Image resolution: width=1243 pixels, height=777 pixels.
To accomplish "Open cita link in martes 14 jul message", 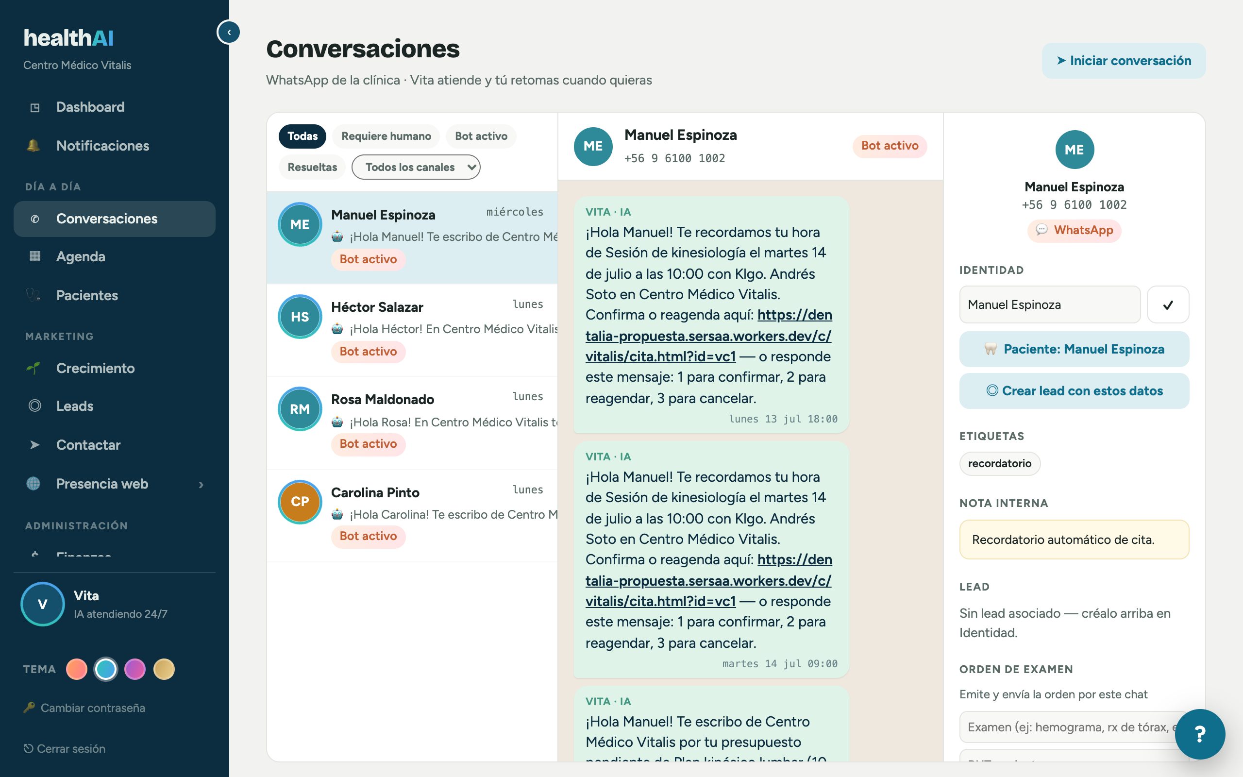I will 709,580.
